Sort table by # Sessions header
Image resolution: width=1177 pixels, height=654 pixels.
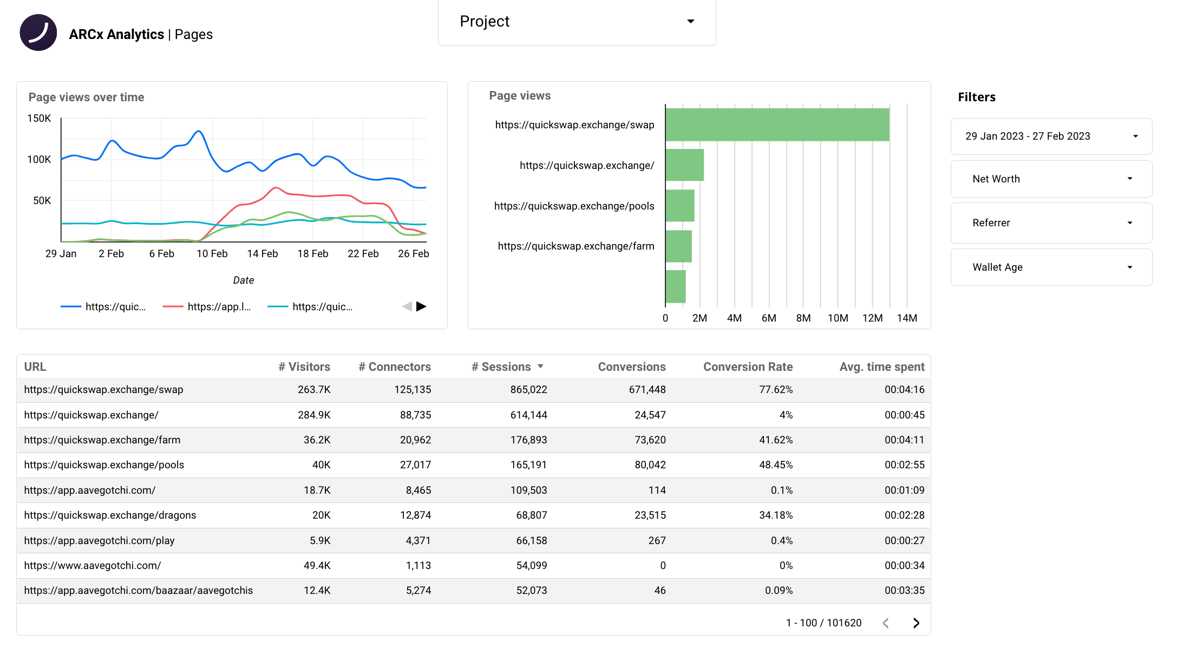click(501, 367)
